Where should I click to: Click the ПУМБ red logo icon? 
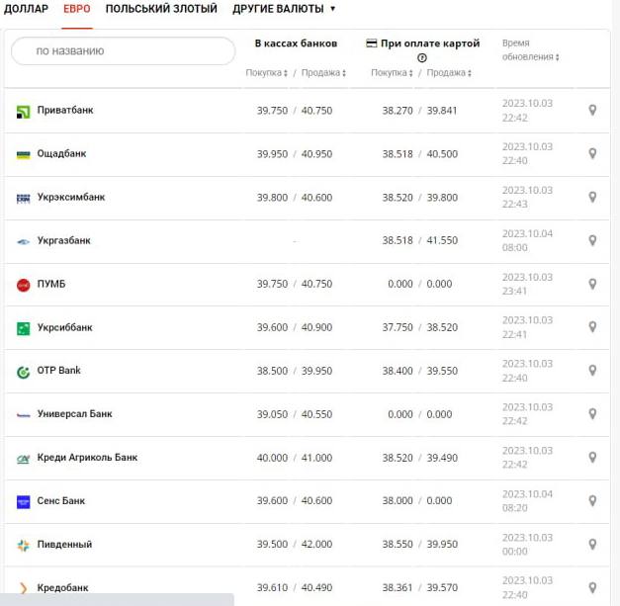coord(24,285)
